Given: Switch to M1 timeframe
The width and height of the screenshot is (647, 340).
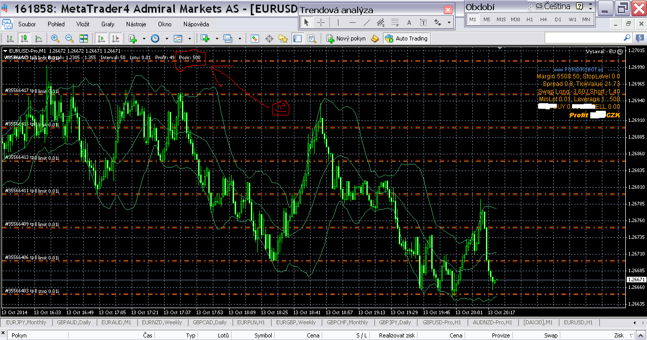Looking at the screenshot, I should click(x=473, y=19).
